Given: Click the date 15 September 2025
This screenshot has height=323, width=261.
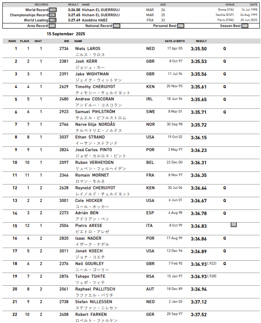Looking at the screenshot, I should 66,34.
